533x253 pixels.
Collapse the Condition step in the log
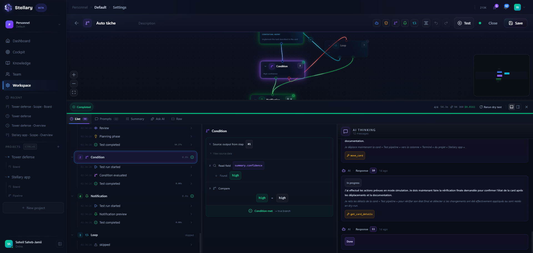coord(72,157)
